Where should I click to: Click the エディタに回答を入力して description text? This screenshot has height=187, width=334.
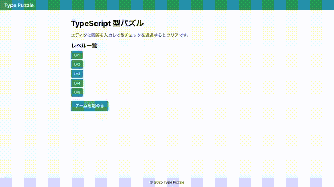[130, 35]
